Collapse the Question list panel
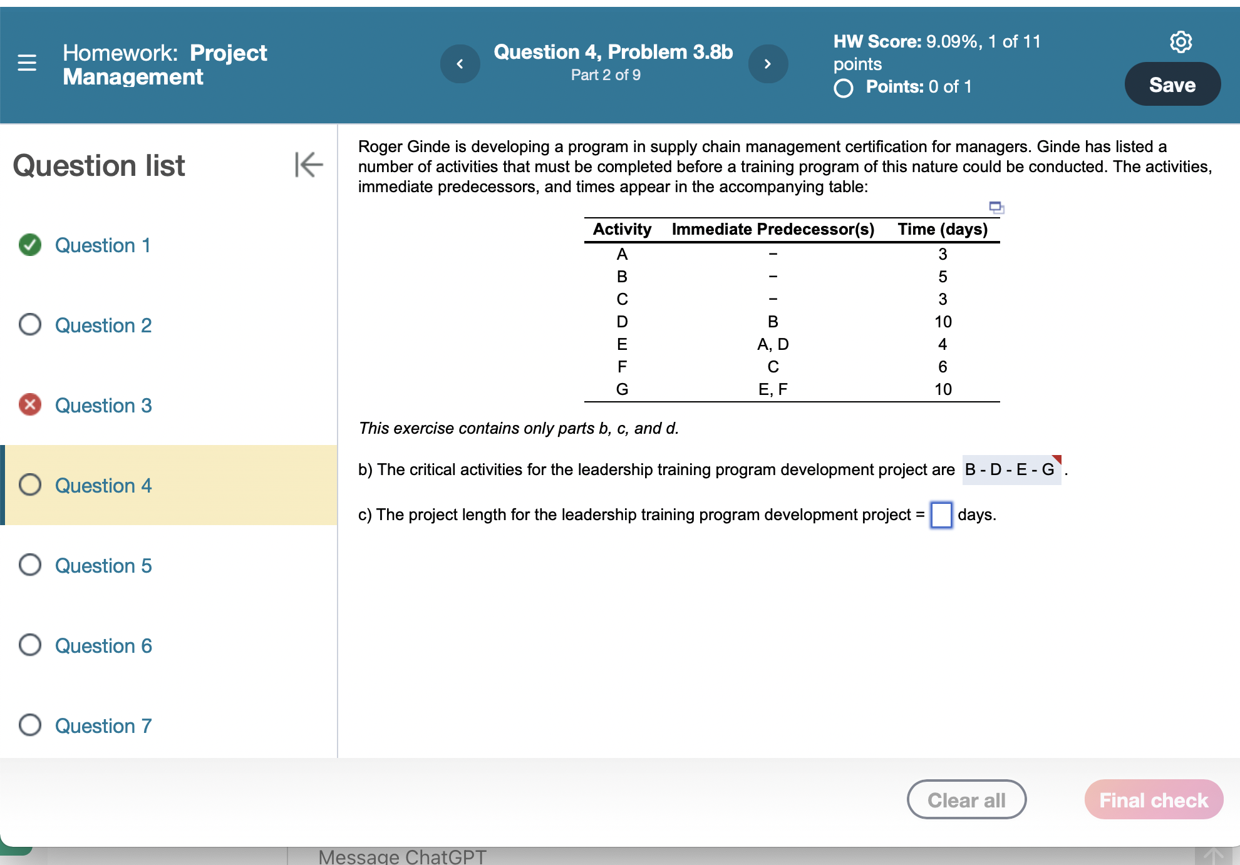This screenshot has width=1240, height=865. (x=309, y=165)
